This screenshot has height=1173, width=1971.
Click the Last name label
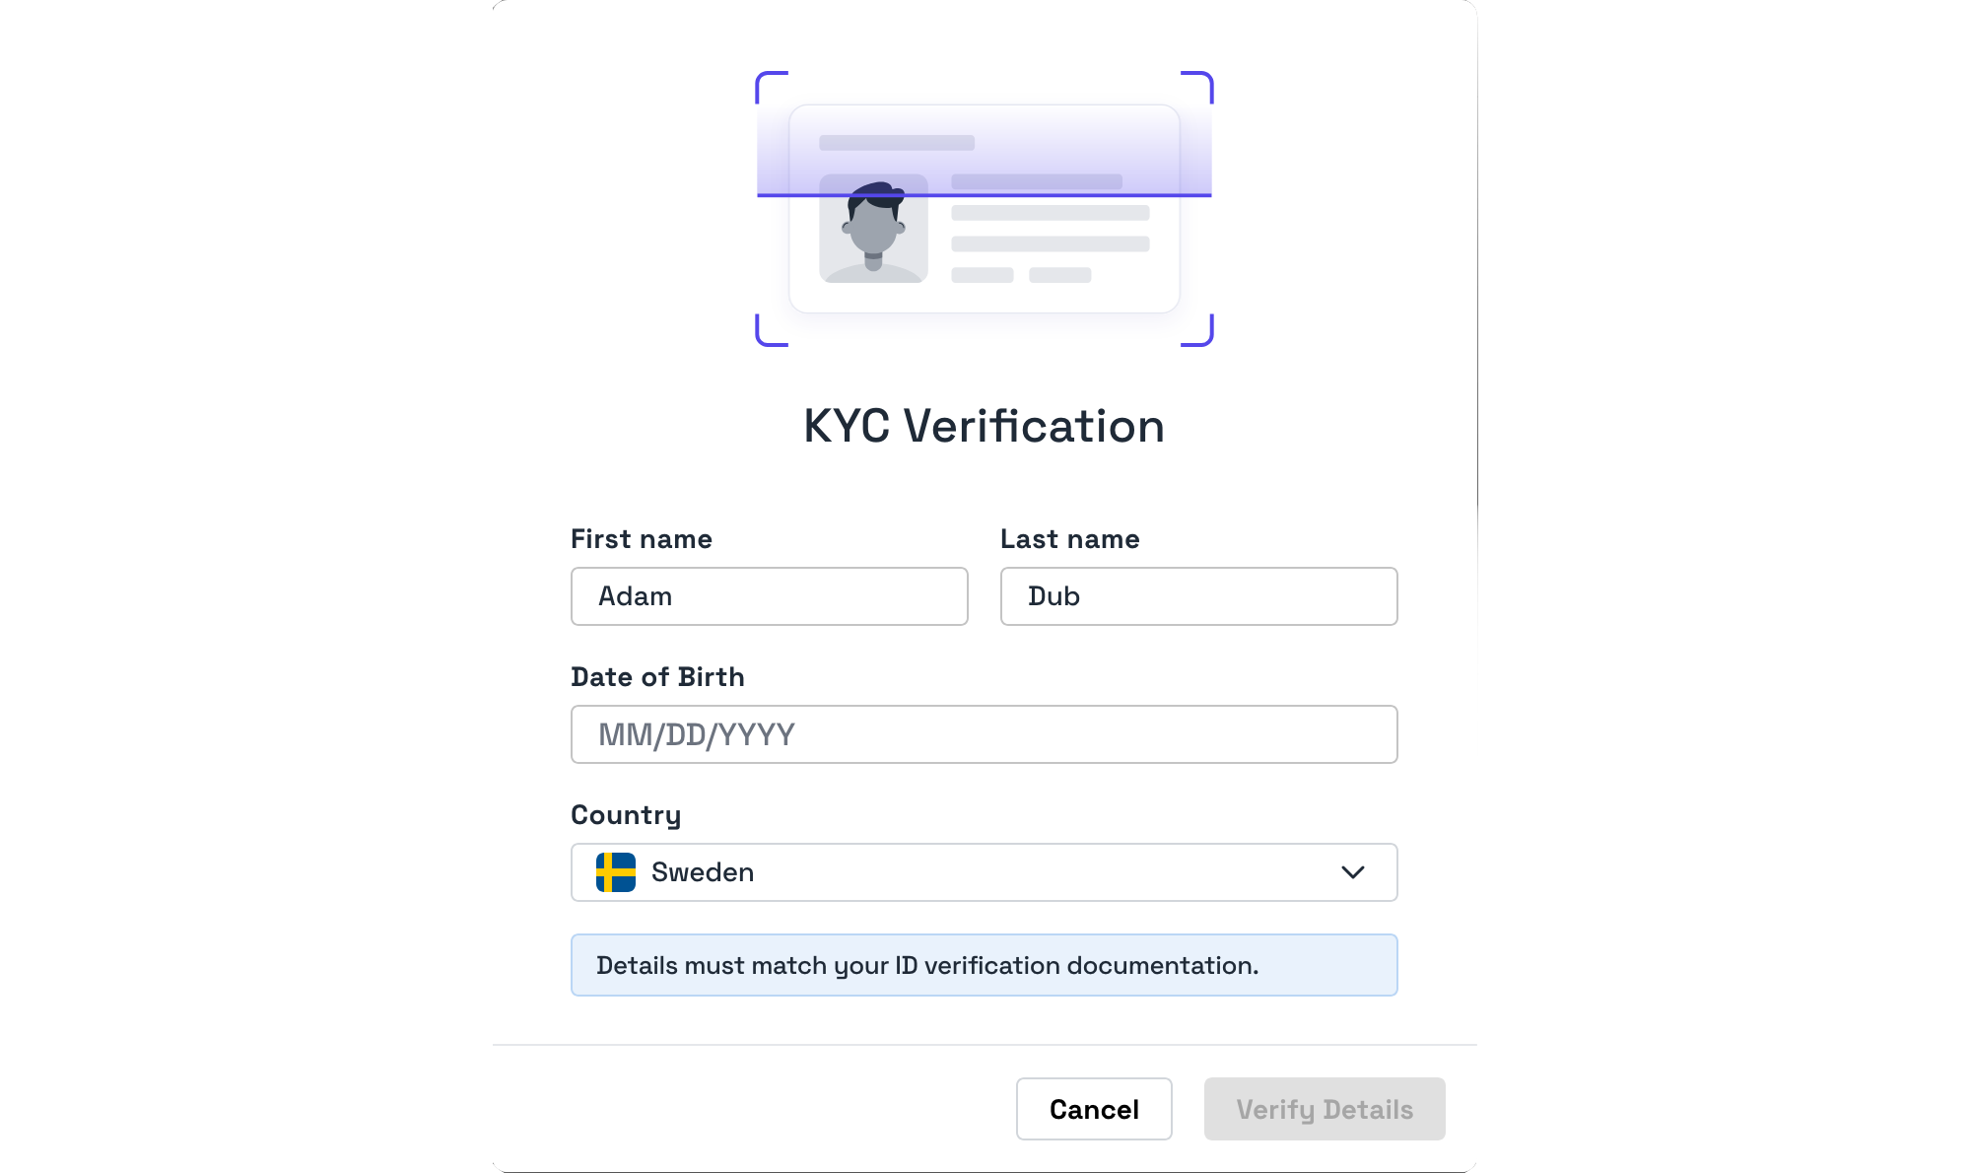pos(1069,539)
